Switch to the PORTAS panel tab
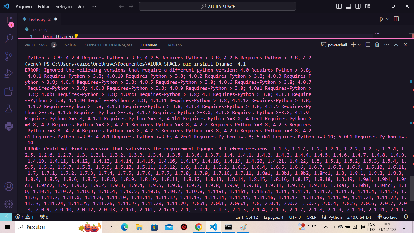 coord(175,45)
